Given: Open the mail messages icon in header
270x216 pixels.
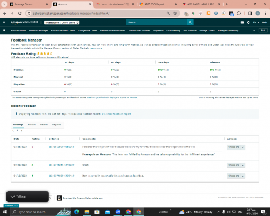Looking at the screenshot, I should pyautogui.click(x=242, y=22).
